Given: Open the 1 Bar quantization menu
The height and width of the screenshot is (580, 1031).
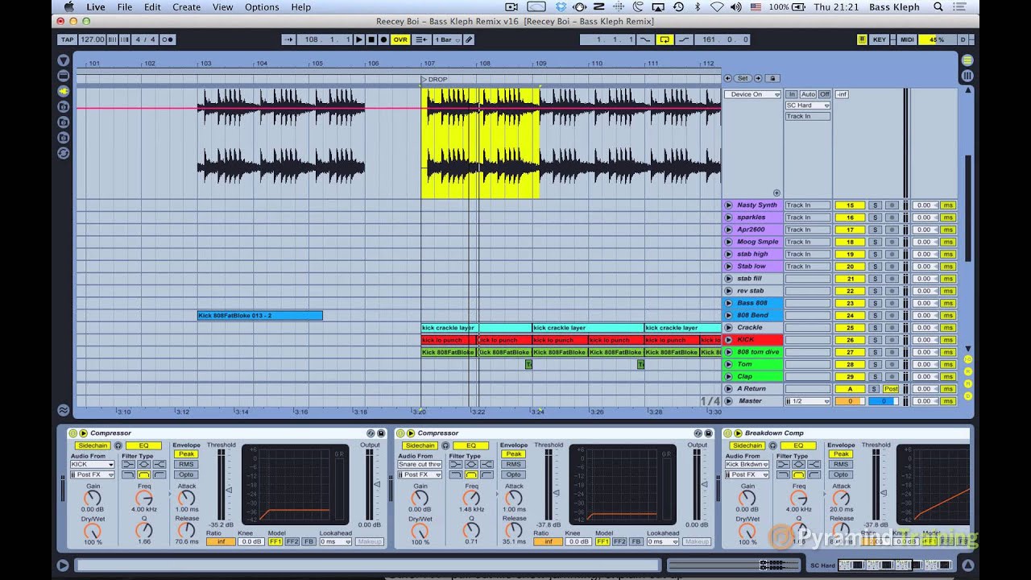Looking at the screenshot, I should coord(446,39).
